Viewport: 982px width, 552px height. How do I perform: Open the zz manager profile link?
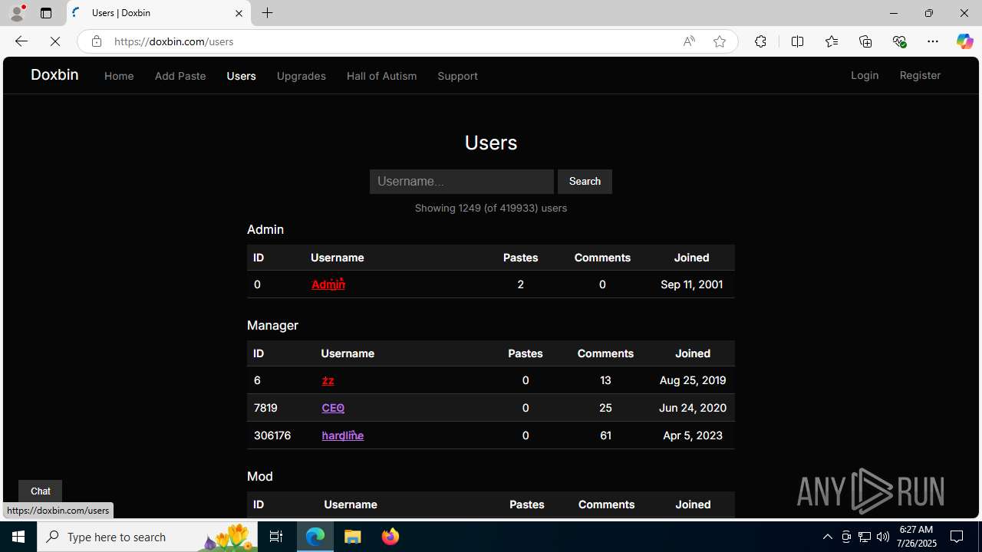click(328, 380)
